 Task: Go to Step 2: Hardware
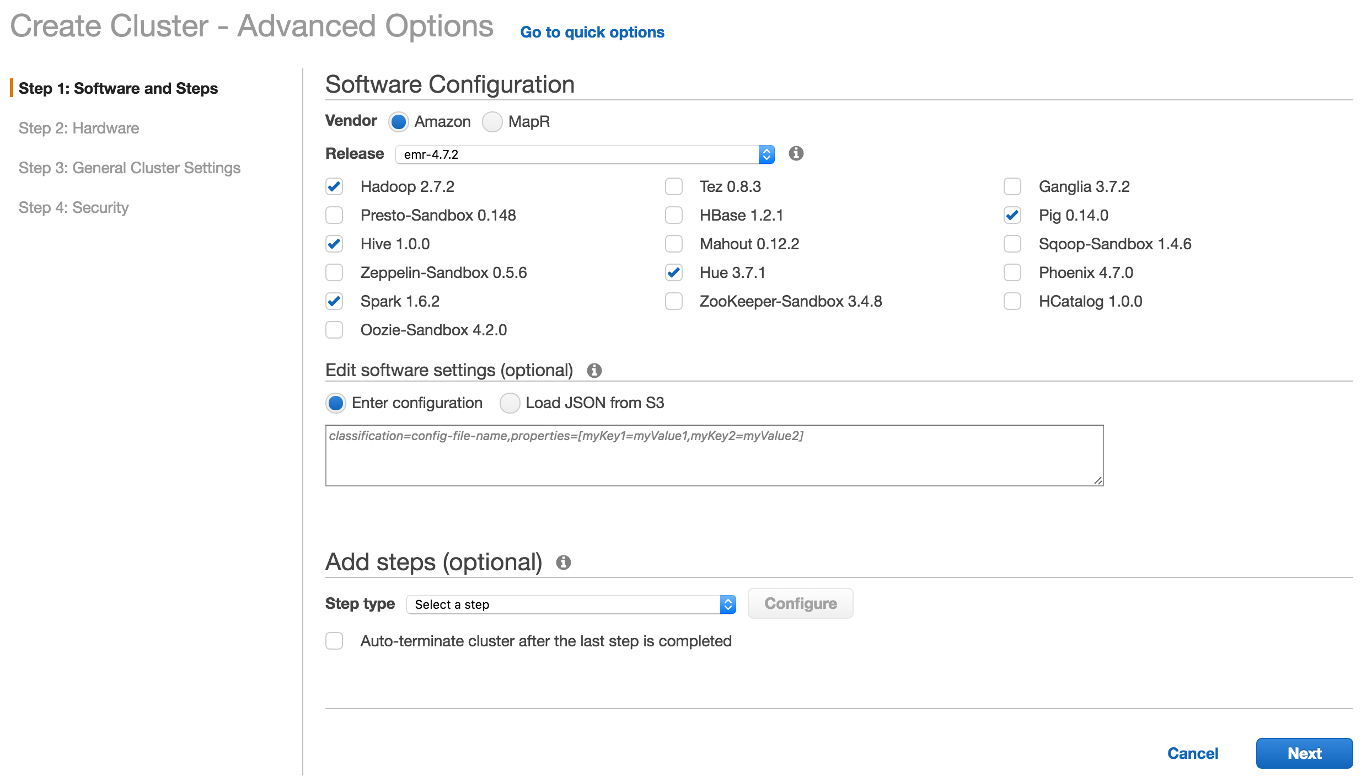(79, 128)
